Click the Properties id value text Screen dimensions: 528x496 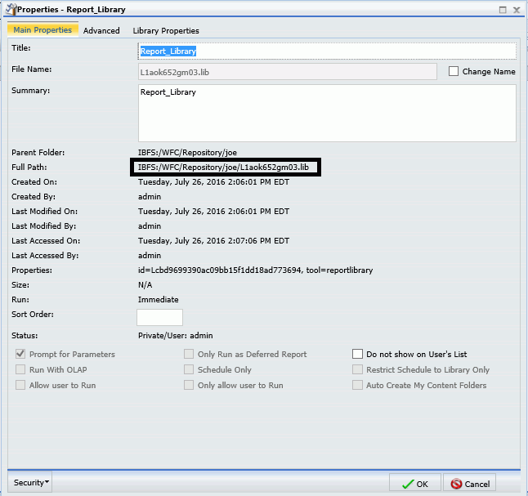tap(255, 270)
